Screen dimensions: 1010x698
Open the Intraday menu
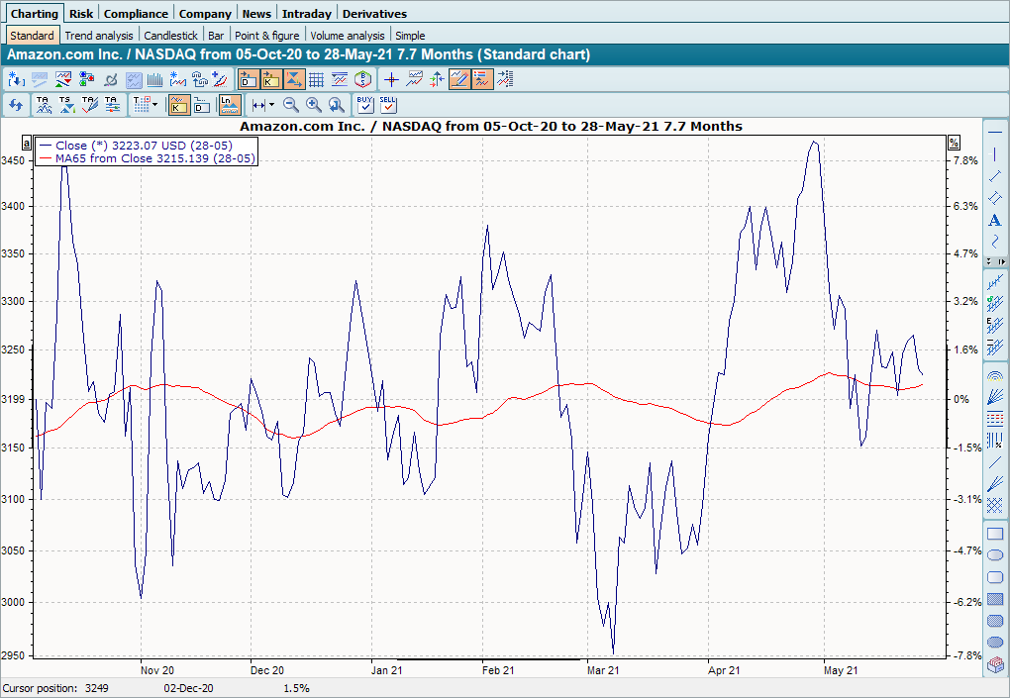(x=307, y=14)
